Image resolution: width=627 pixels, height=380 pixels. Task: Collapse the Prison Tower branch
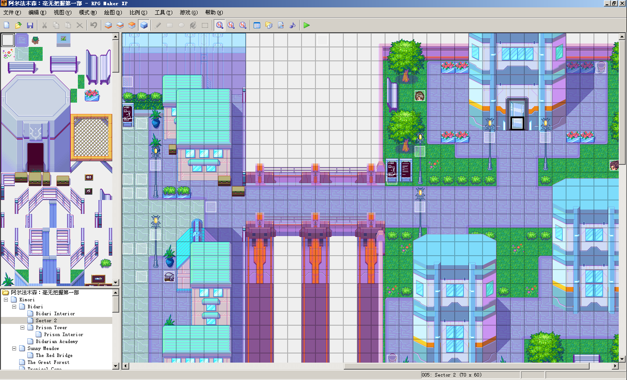pos(22,327)
